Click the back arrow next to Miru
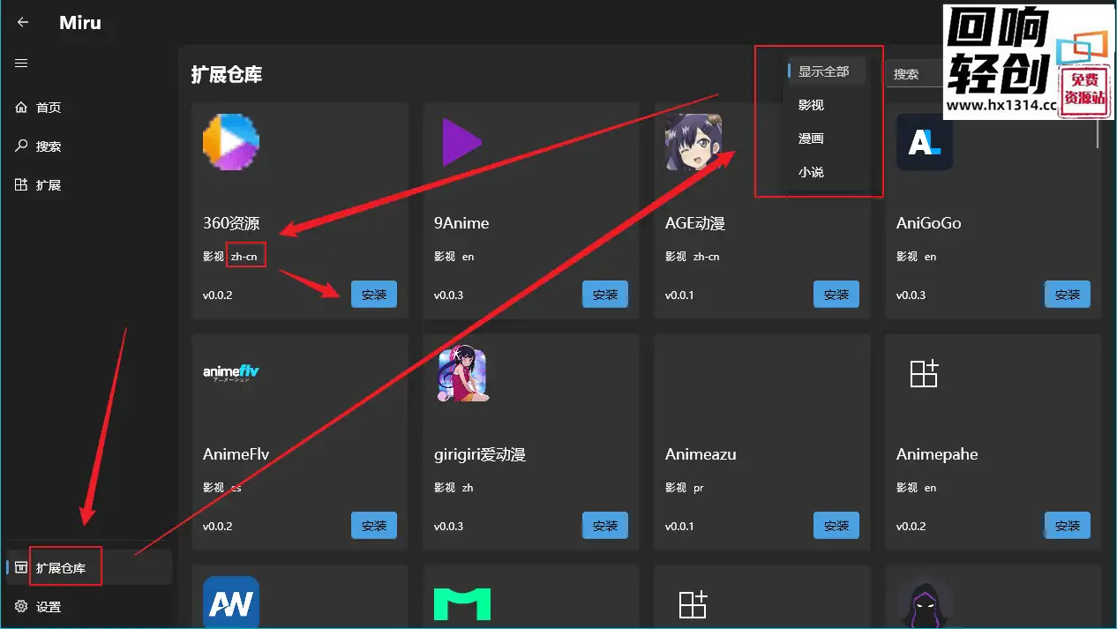 coord(23,23)
